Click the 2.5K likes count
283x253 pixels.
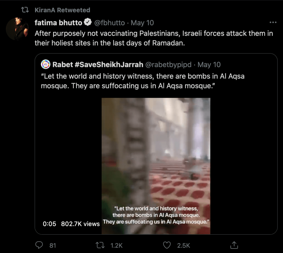tap(184, 246)
